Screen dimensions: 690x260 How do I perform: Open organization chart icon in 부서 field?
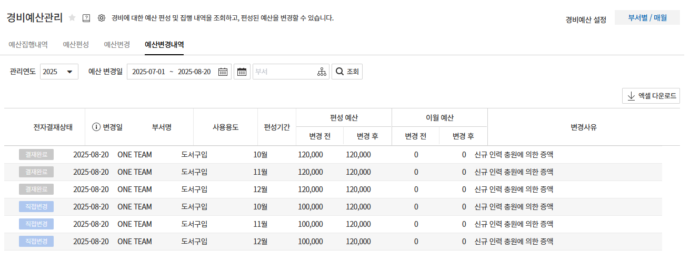tap(322, 72)
